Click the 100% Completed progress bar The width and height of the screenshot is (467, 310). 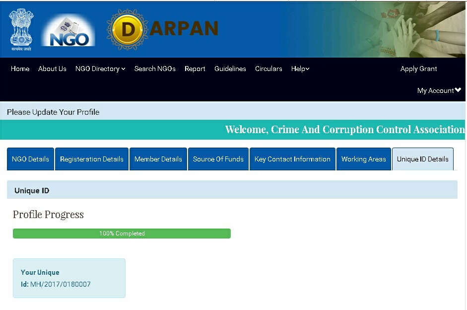click(122, 233)
